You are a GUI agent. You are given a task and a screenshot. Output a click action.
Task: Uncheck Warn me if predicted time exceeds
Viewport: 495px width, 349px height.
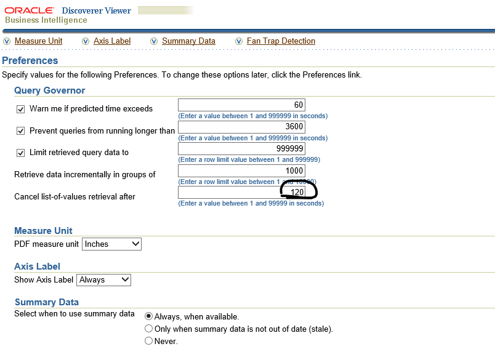tap(20, 109)
